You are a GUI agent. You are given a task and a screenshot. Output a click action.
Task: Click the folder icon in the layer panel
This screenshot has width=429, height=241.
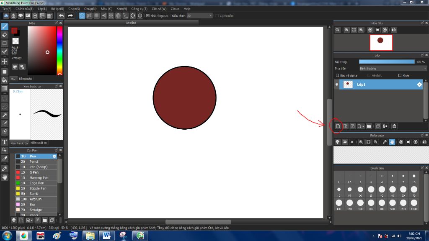369,126
